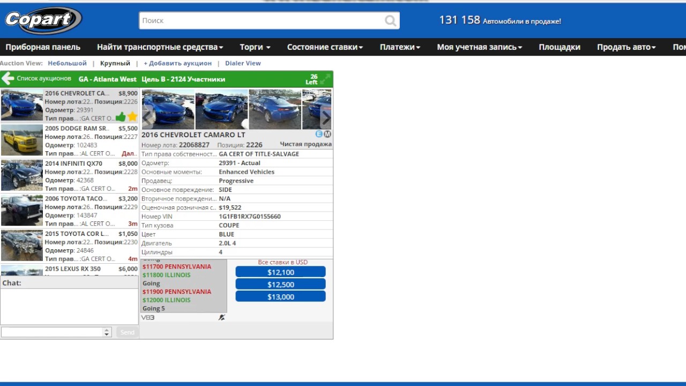Expand the Моя учетная запись dropdown
686x386 pixels.
pyautogui.click(x=480, y=47)
